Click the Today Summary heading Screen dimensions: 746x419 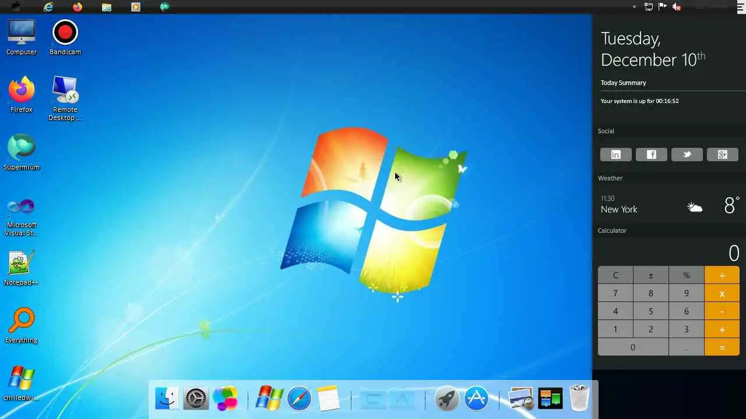(x=624, y=83)
